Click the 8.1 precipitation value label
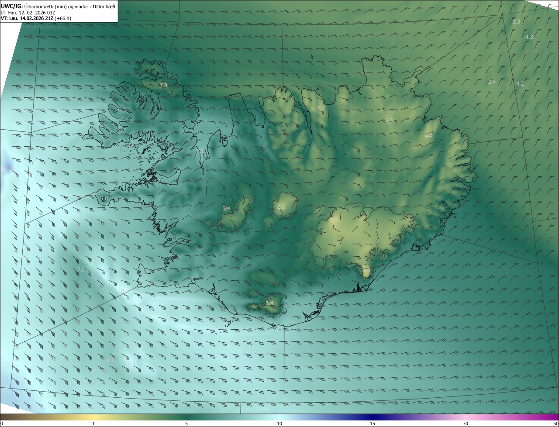The height and width of the screenshot is (427, 559). pyautogui.click(x=110, y=360)
